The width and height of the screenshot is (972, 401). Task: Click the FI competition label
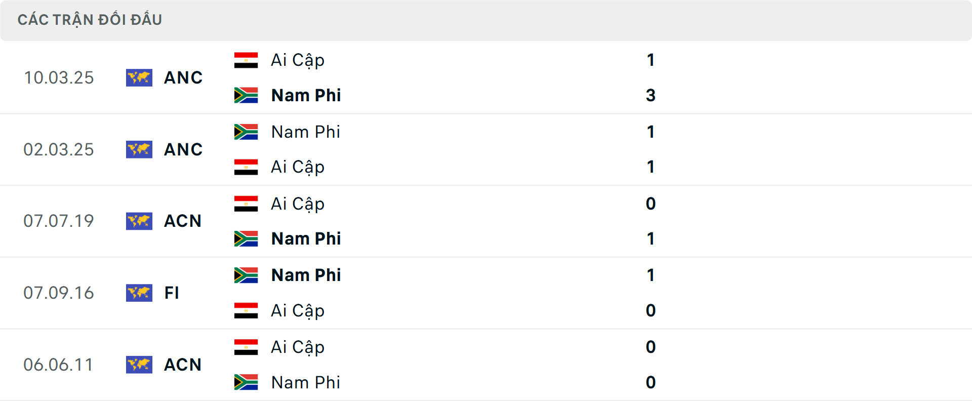[x=172, y=293]
